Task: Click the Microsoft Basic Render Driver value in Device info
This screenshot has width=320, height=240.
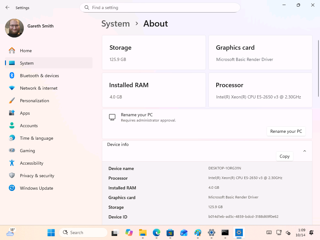Action: (x=233, y=197)
